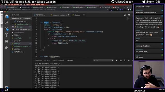Viewport: 165px width, 92px height.
Task: Open the File menu
Action: pos(9,5)
